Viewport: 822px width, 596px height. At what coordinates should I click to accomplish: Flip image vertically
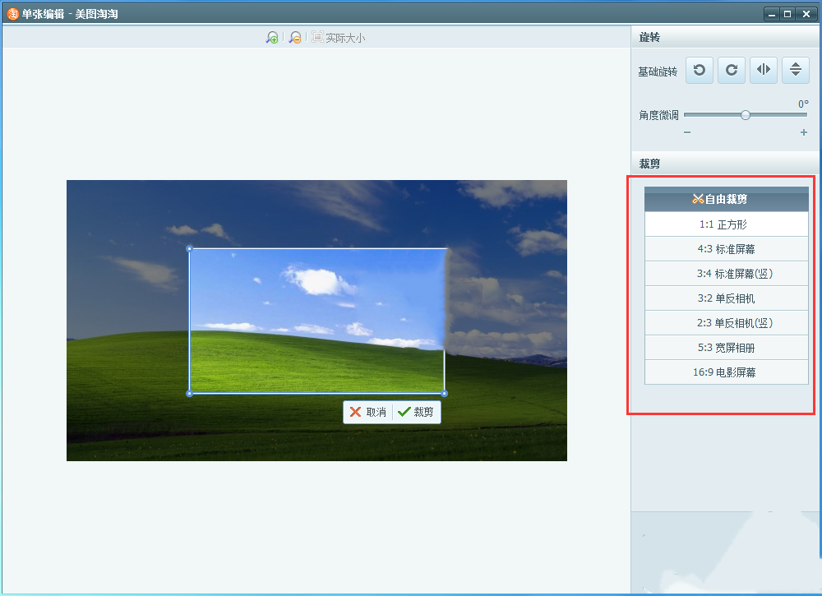(795, 70)
